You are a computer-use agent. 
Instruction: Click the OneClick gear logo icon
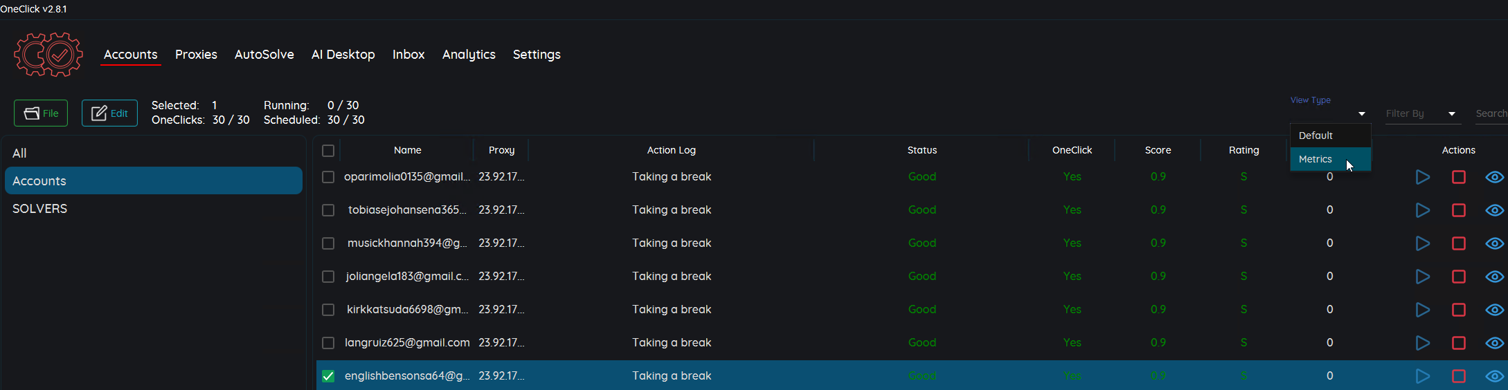click(x=48, y=55)
